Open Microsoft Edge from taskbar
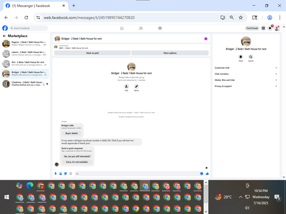 pos(30,185)
